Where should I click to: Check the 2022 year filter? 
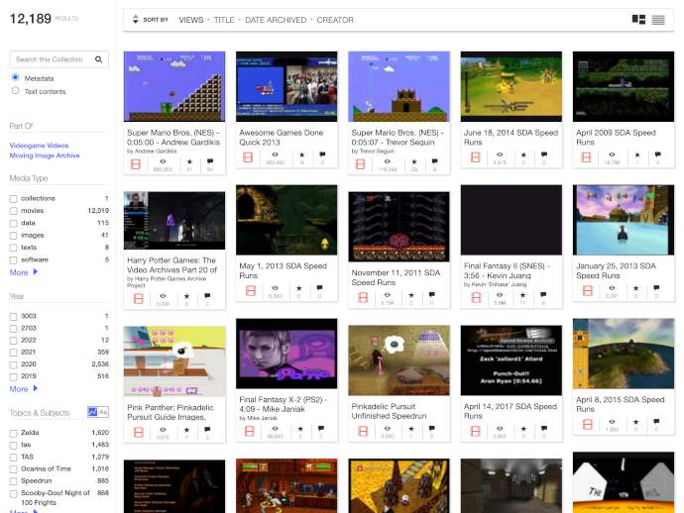[x=14, y=341]
